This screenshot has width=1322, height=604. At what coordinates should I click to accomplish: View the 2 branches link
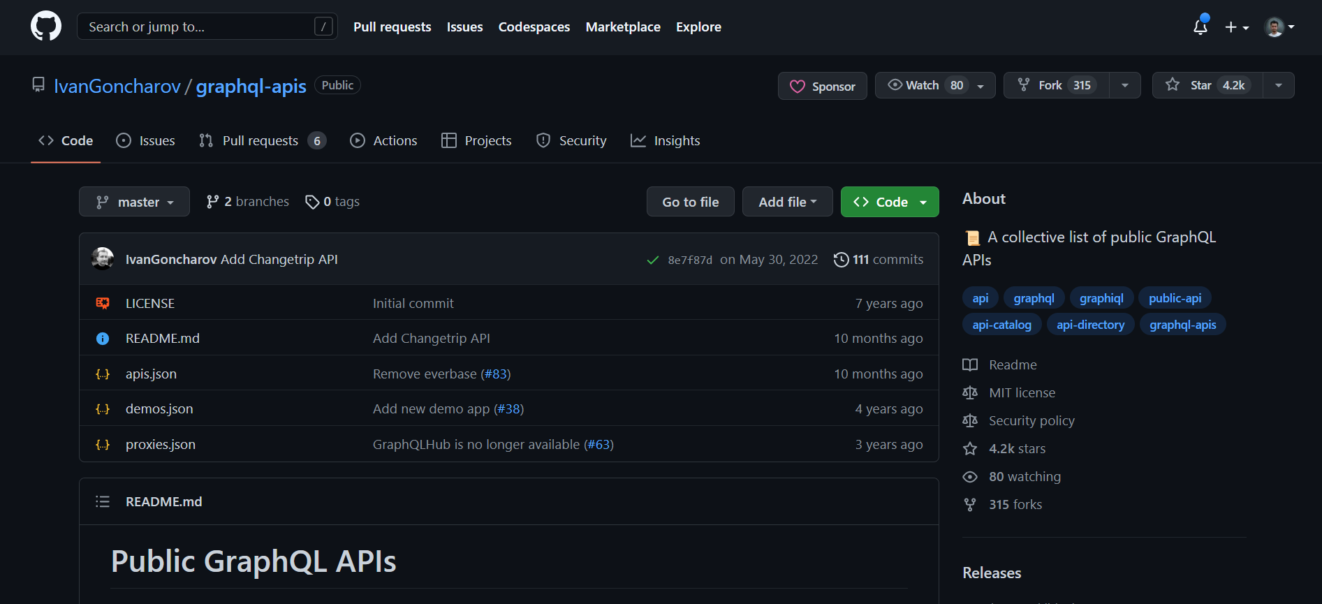[248, 202]
